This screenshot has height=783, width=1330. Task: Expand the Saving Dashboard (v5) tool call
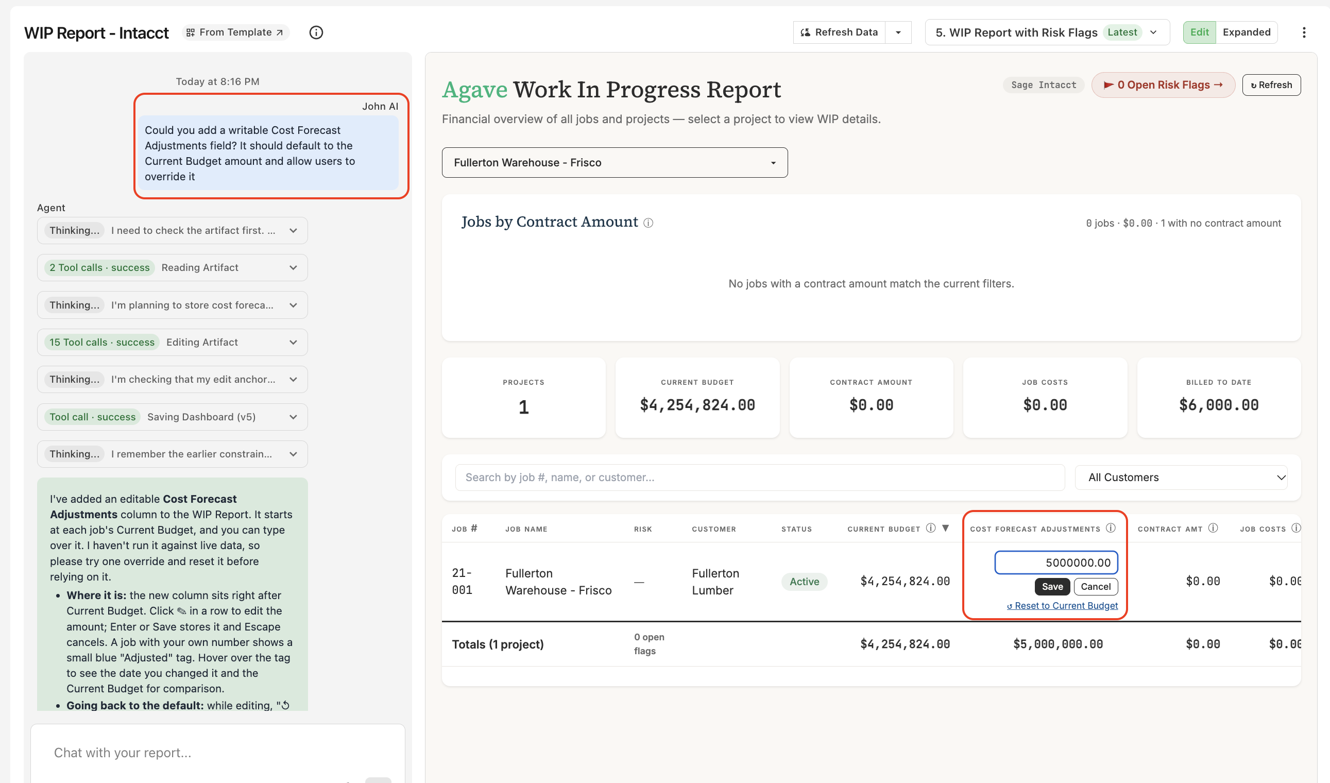[172, 417]
